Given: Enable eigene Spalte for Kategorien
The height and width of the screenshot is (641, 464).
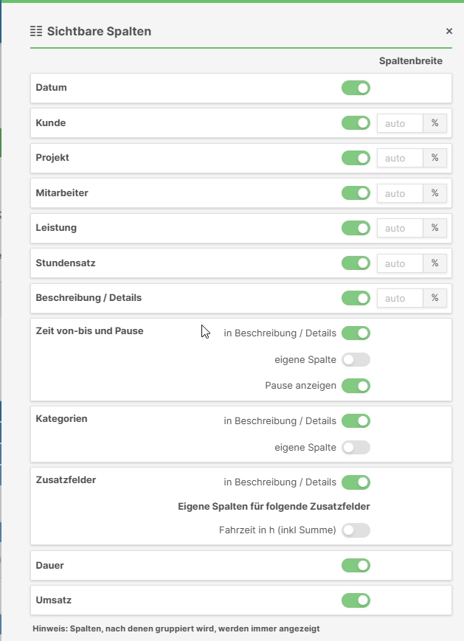Looking at the screenshot, I should (356, 447).
